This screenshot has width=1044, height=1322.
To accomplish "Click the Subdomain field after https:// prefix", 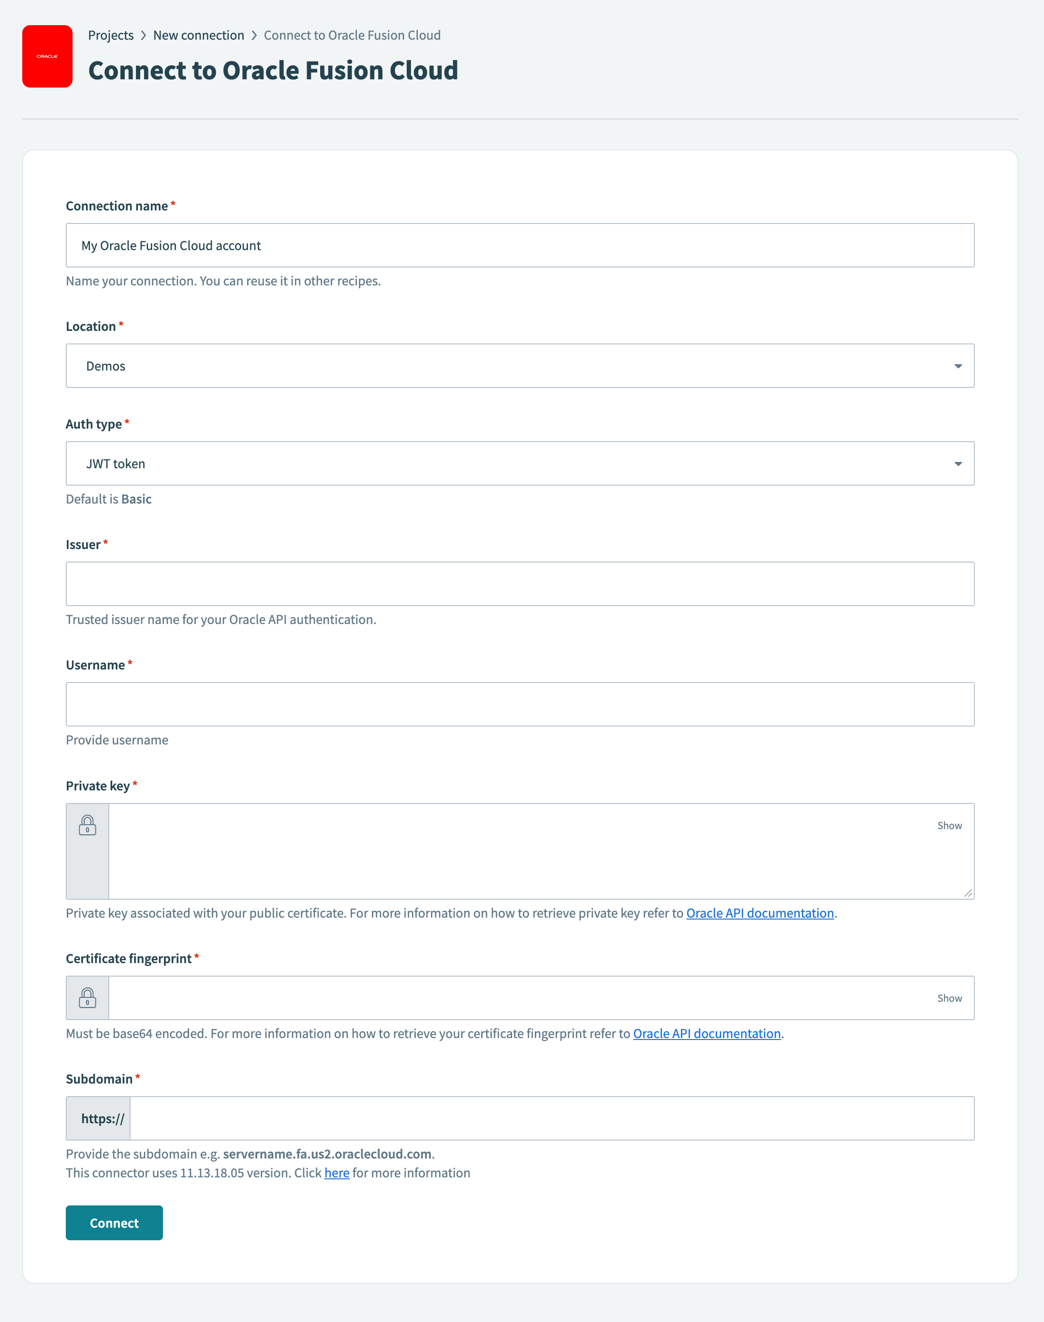I will click(550, 1117).
